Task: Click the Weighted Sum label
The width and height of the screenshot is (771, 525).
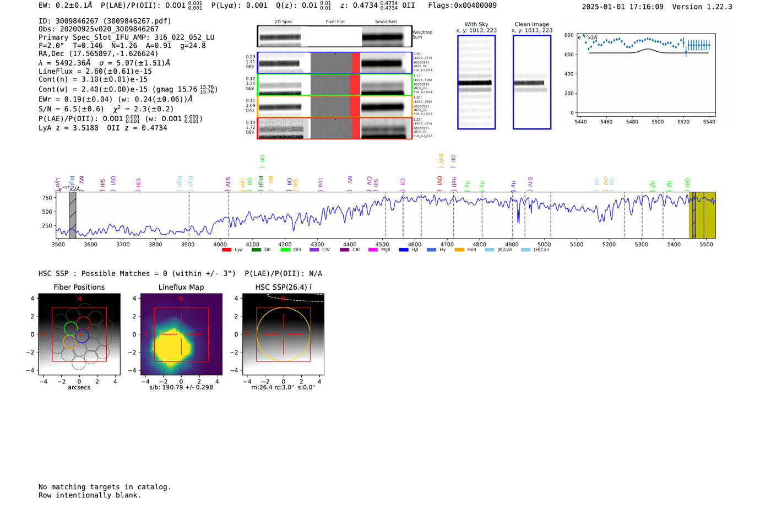Action: coord(422,35)
